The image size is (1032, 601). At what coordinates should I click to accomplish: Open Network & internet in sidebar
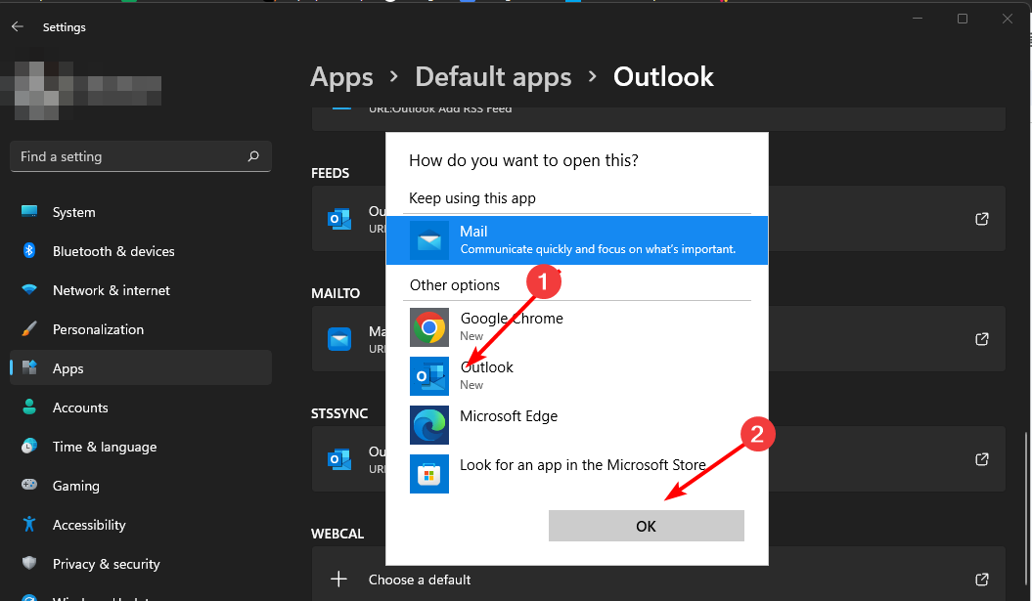(141, 290)
